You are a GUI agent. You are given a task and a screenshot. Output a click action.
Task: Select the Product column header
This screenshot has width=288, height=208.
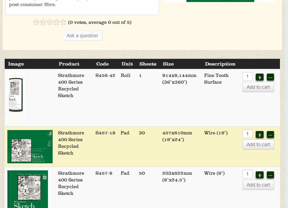[x=69, y=64]
